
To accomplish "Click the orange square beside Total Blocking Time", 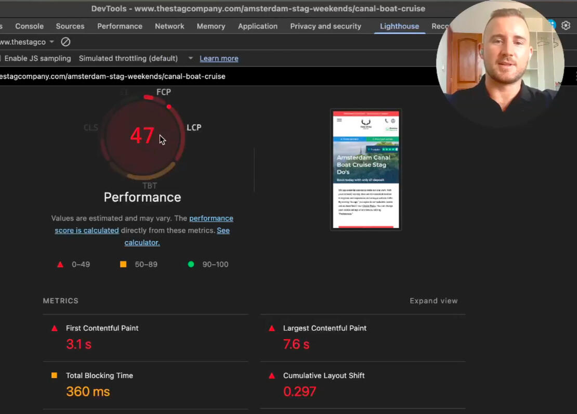I will pyautogui.click(x=55, y=376).
